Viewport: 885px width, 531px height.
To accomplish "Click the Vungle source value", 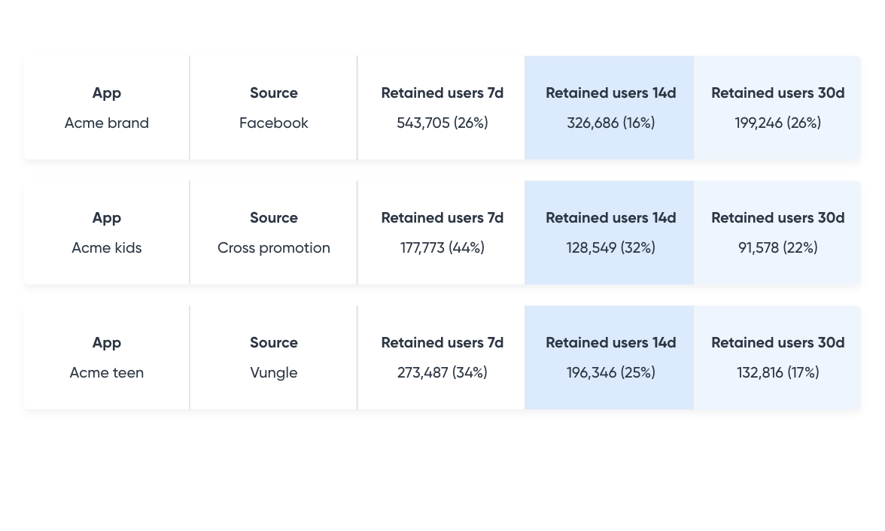I will point(274,372).
